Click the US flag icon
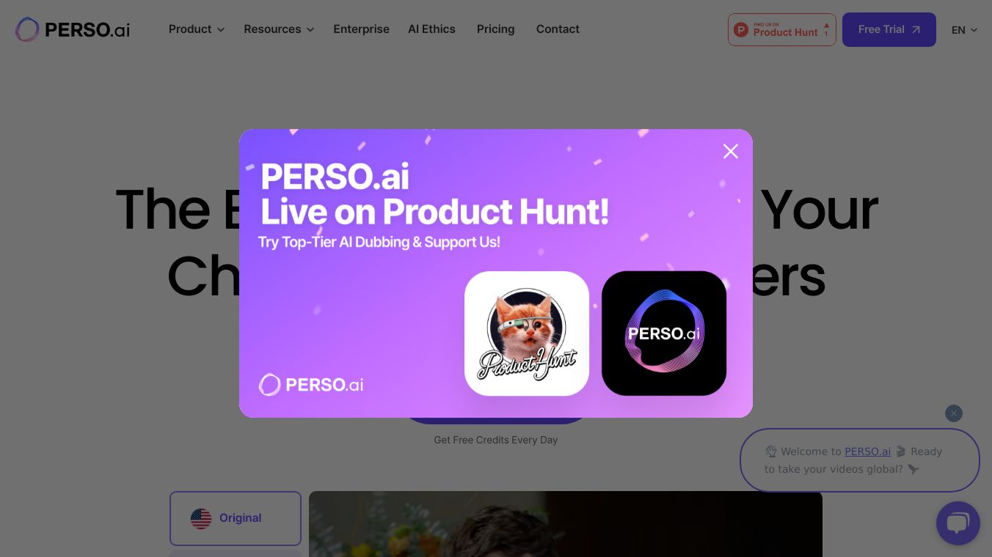This screenshot has height=557, width=992. [x=201, y=518]
